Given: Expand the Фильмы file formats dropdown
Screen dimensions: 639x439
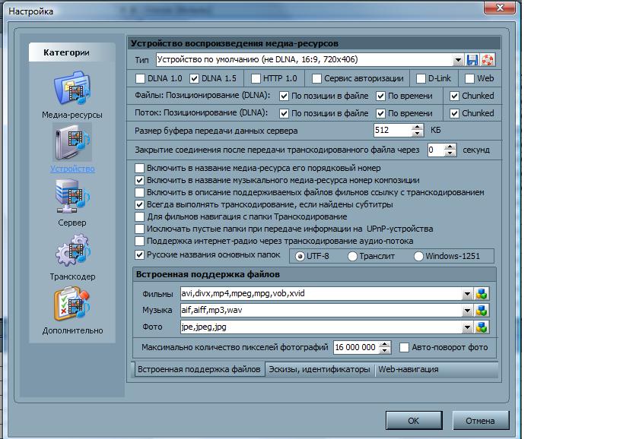Looking at the screenshot, I should [x=466, y=294].
